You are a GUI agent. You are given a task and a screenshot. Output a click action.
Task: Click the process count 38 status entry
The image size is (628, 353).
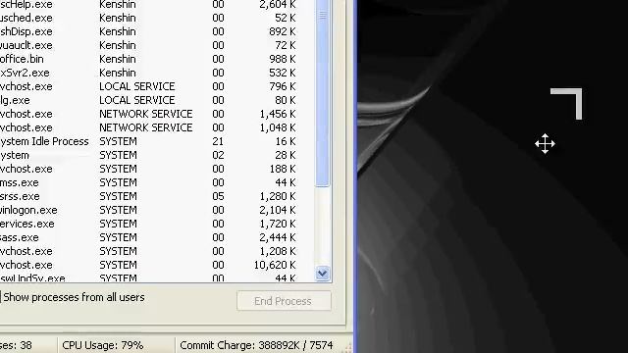(16, 345)
